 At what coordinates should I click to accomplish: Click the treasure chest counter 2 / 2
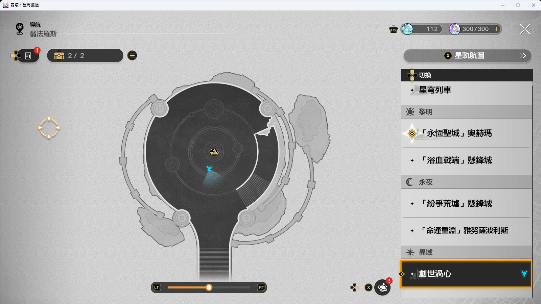click(85, 55)
